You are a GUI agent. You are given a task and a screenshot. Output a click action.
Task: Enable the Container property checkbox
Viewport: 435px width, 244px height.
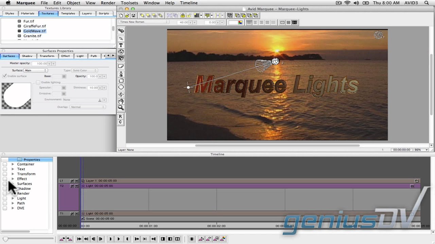click(x=5, y=164)
